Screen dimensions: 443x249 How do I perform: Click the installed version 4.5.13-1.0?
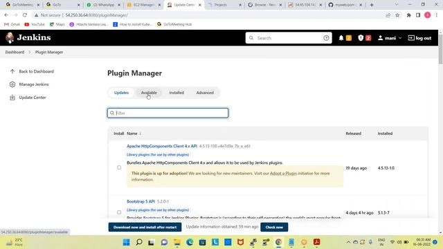click(x=386, y=168)
